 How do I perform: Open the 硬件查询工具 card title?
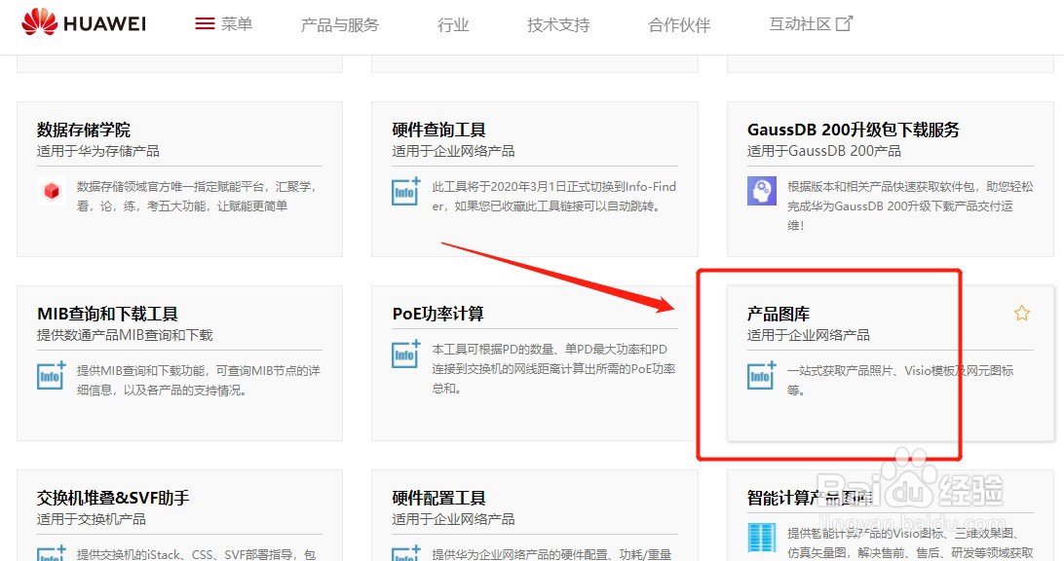[x=439, y=130]
